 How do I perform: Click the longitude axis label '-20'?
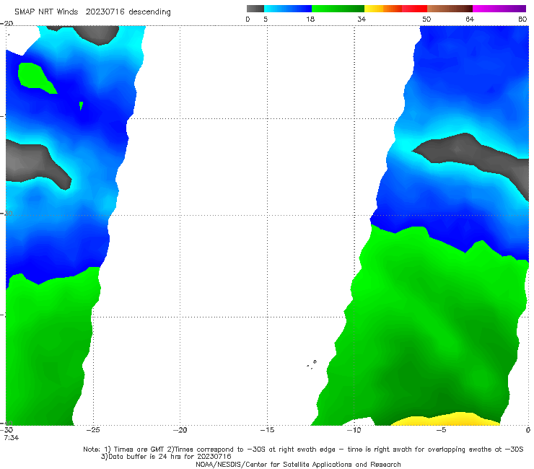(180, 430)
